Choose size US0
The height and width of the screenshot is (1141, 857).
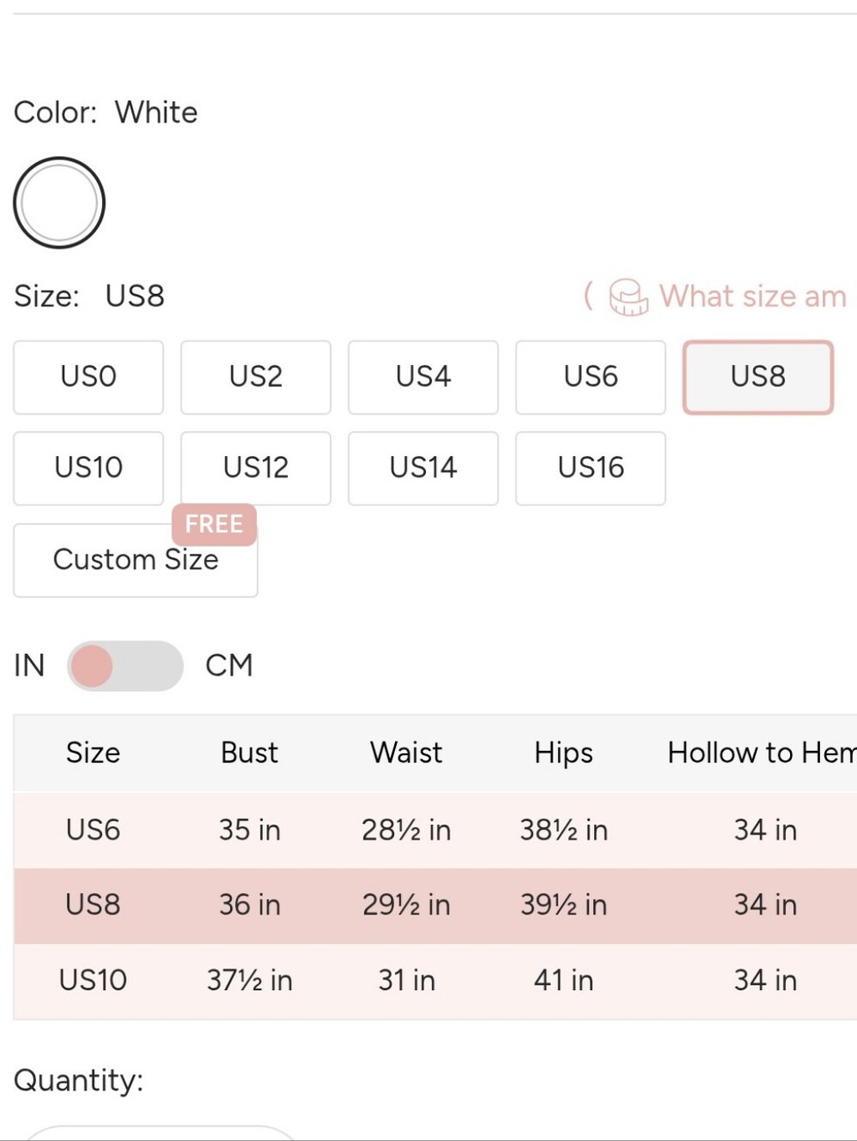tap(88, 377)
